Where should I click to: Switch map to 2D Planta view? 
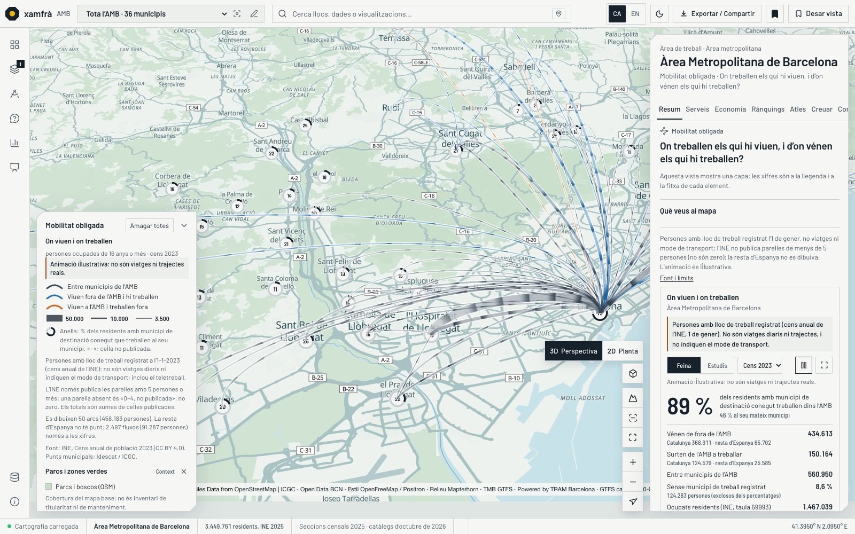point(623,351)
